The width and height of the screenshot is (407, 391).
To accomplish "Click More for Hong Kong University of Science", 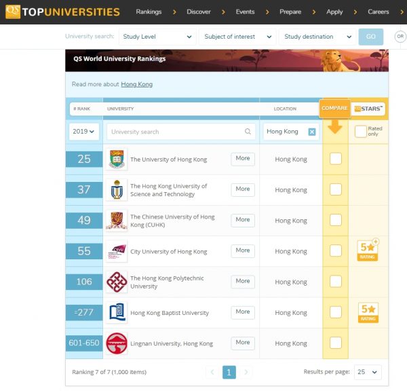I will 243,189.
